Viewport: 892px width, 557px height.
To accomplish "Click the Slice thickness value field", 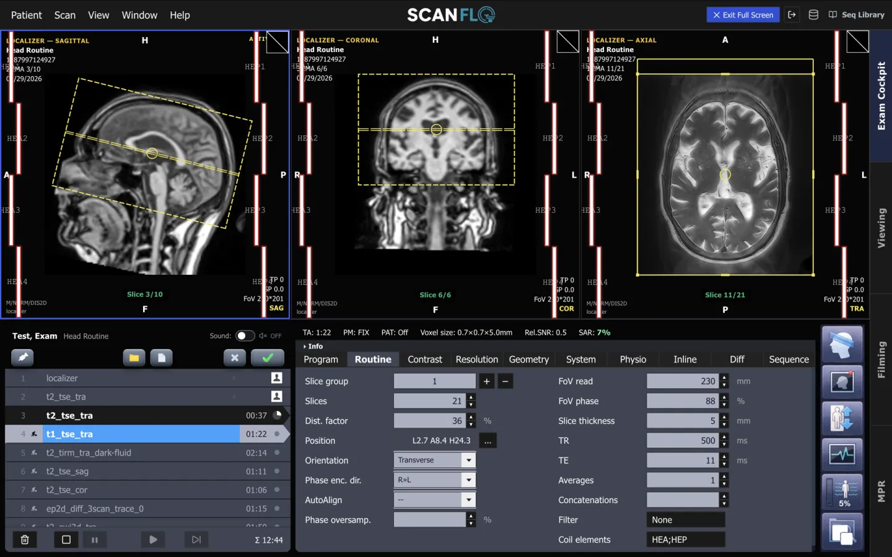I will (683, 421).
